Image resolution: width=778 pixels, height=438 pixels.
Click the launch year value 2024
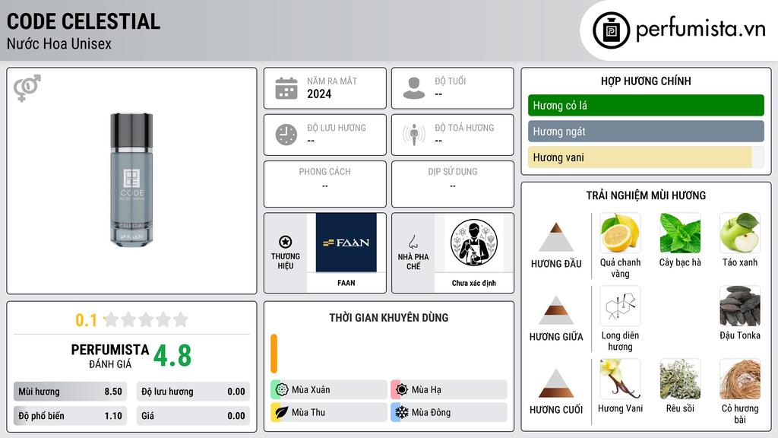point(319,94)
